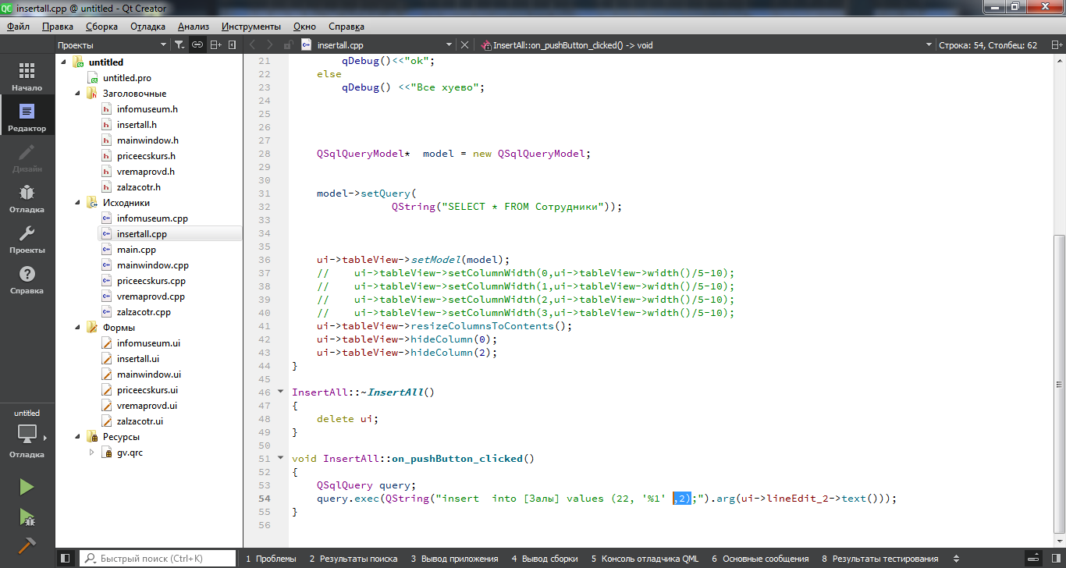The height and width of the screenshot is (568, 1066).
Task: Click the Быстрый поиск locator field
Action: [158, 559]
